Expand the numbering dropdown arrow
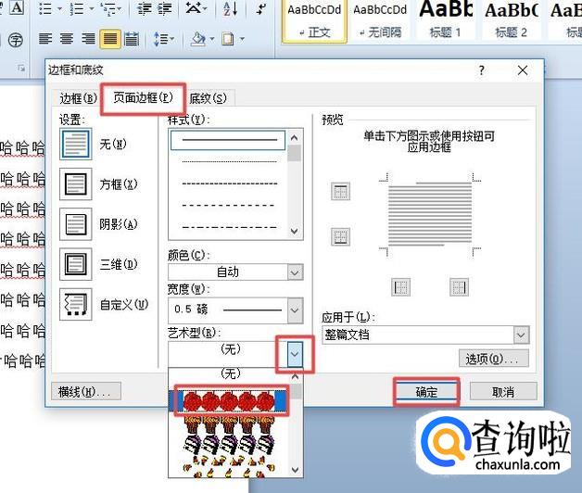This screenshot has width=582, height=493. 91,8
